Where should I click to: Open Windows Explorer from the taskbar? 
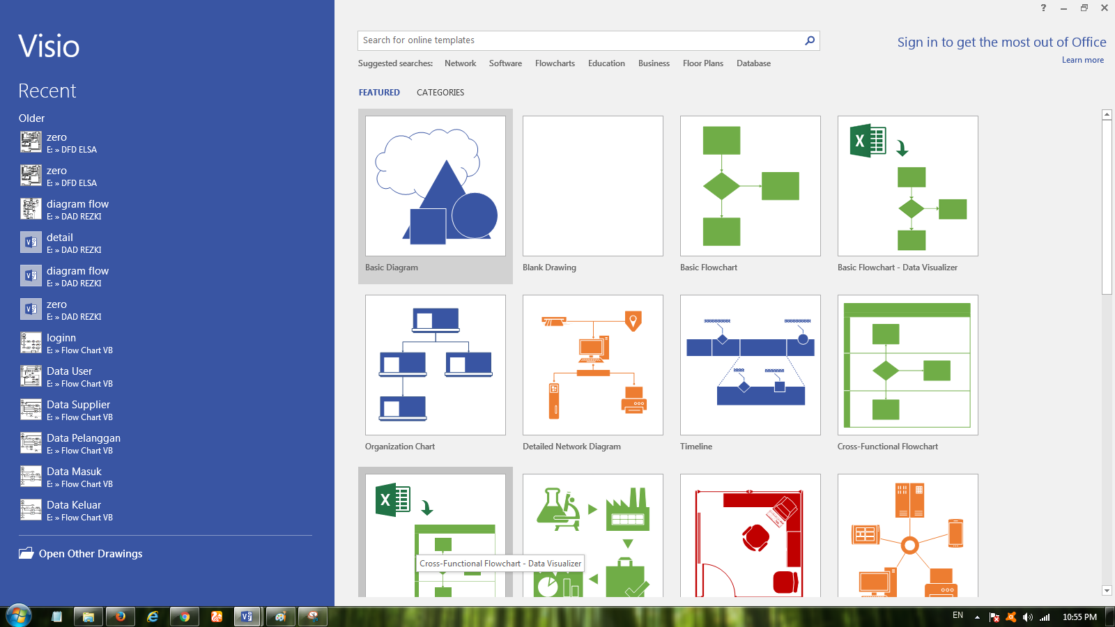tap(89, 617)
